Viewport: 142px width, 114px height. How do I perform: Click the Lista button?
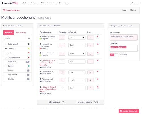click(133, 10)
